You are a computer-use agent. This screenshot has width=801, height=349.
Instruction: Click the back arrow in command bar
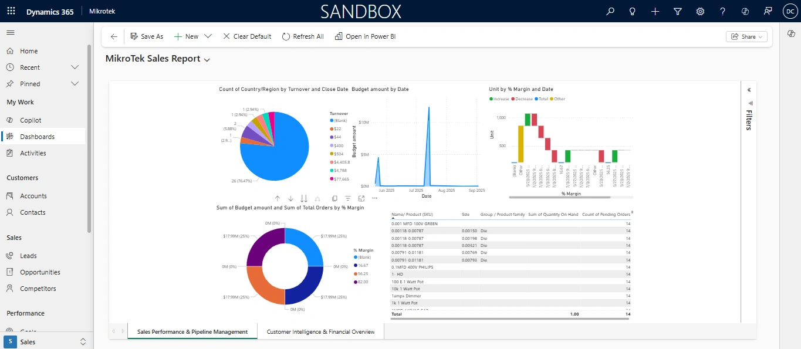tap(114, 36)
